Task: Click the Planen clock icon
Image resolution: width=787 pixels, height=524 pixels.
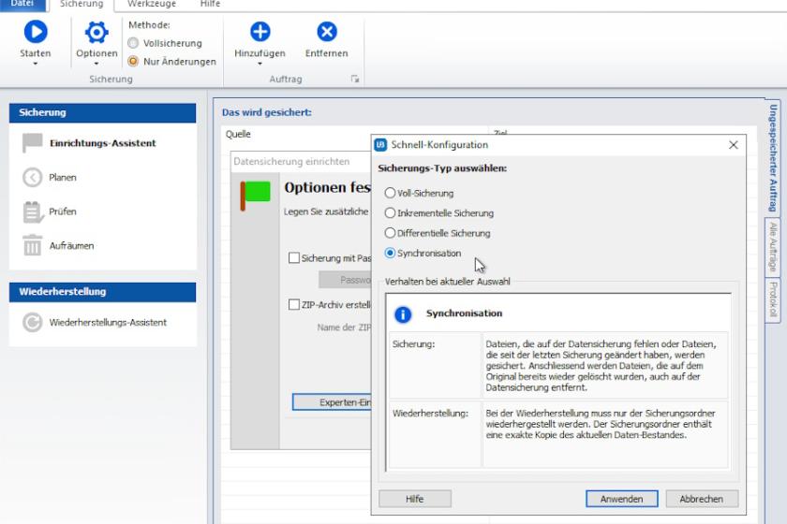Action: point(32,178)
